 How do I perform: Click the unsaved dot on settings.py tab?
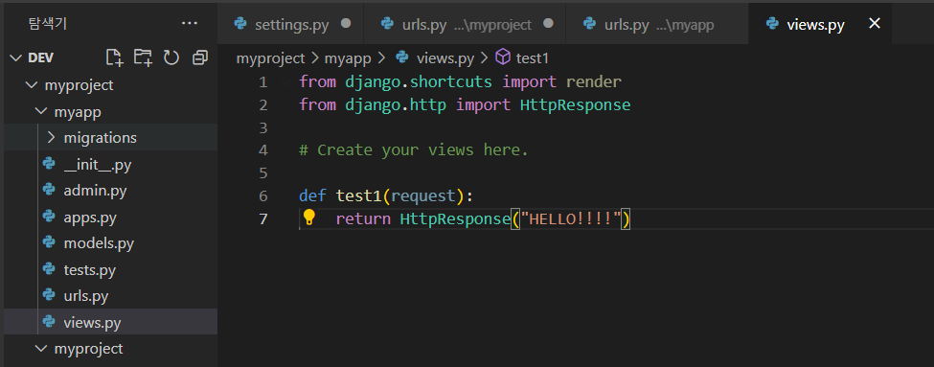pos(346,23)
